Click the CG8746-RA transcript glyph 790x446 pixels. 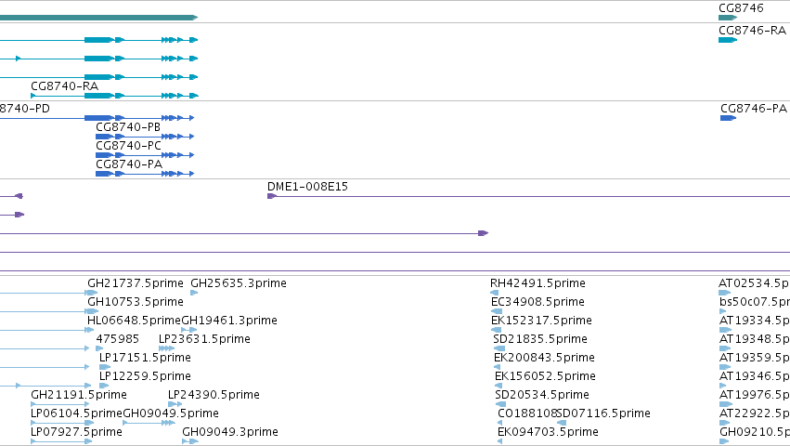click(x=728, y=40)
